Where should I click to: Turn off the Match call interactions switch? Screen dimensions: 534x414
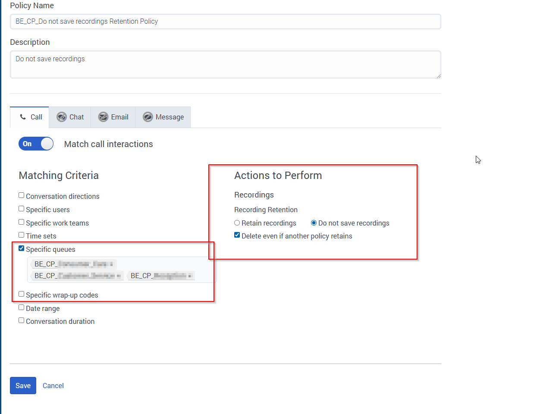(x=36, y=144)
